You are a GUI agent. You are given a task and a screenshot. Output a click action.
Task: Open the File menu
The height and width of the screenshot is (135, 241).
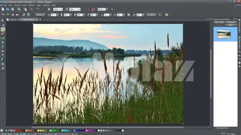coord(6,5)
